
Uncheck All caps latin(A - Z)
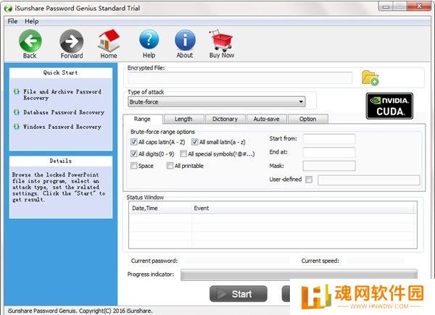pos(133,142)
